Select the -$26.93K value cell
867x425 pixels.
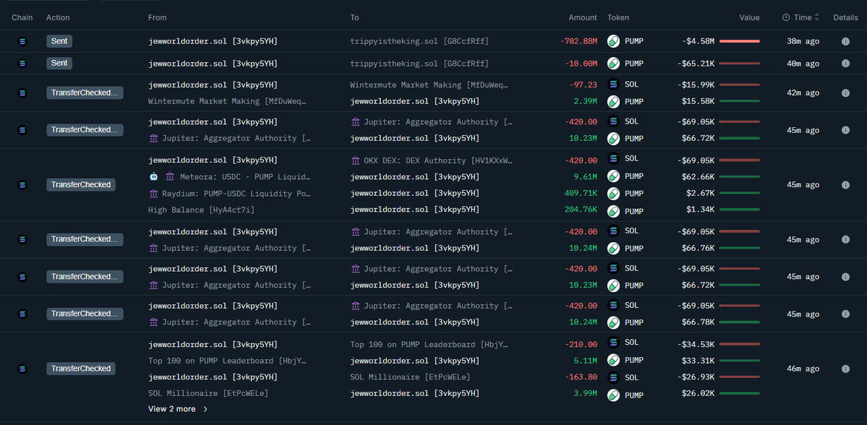[696, 377]
